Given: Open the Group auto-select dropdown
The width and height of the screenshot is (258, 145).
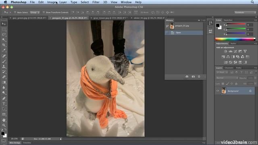Looking at the screenshot, I should pyautogui.click(x=35, y=12).
